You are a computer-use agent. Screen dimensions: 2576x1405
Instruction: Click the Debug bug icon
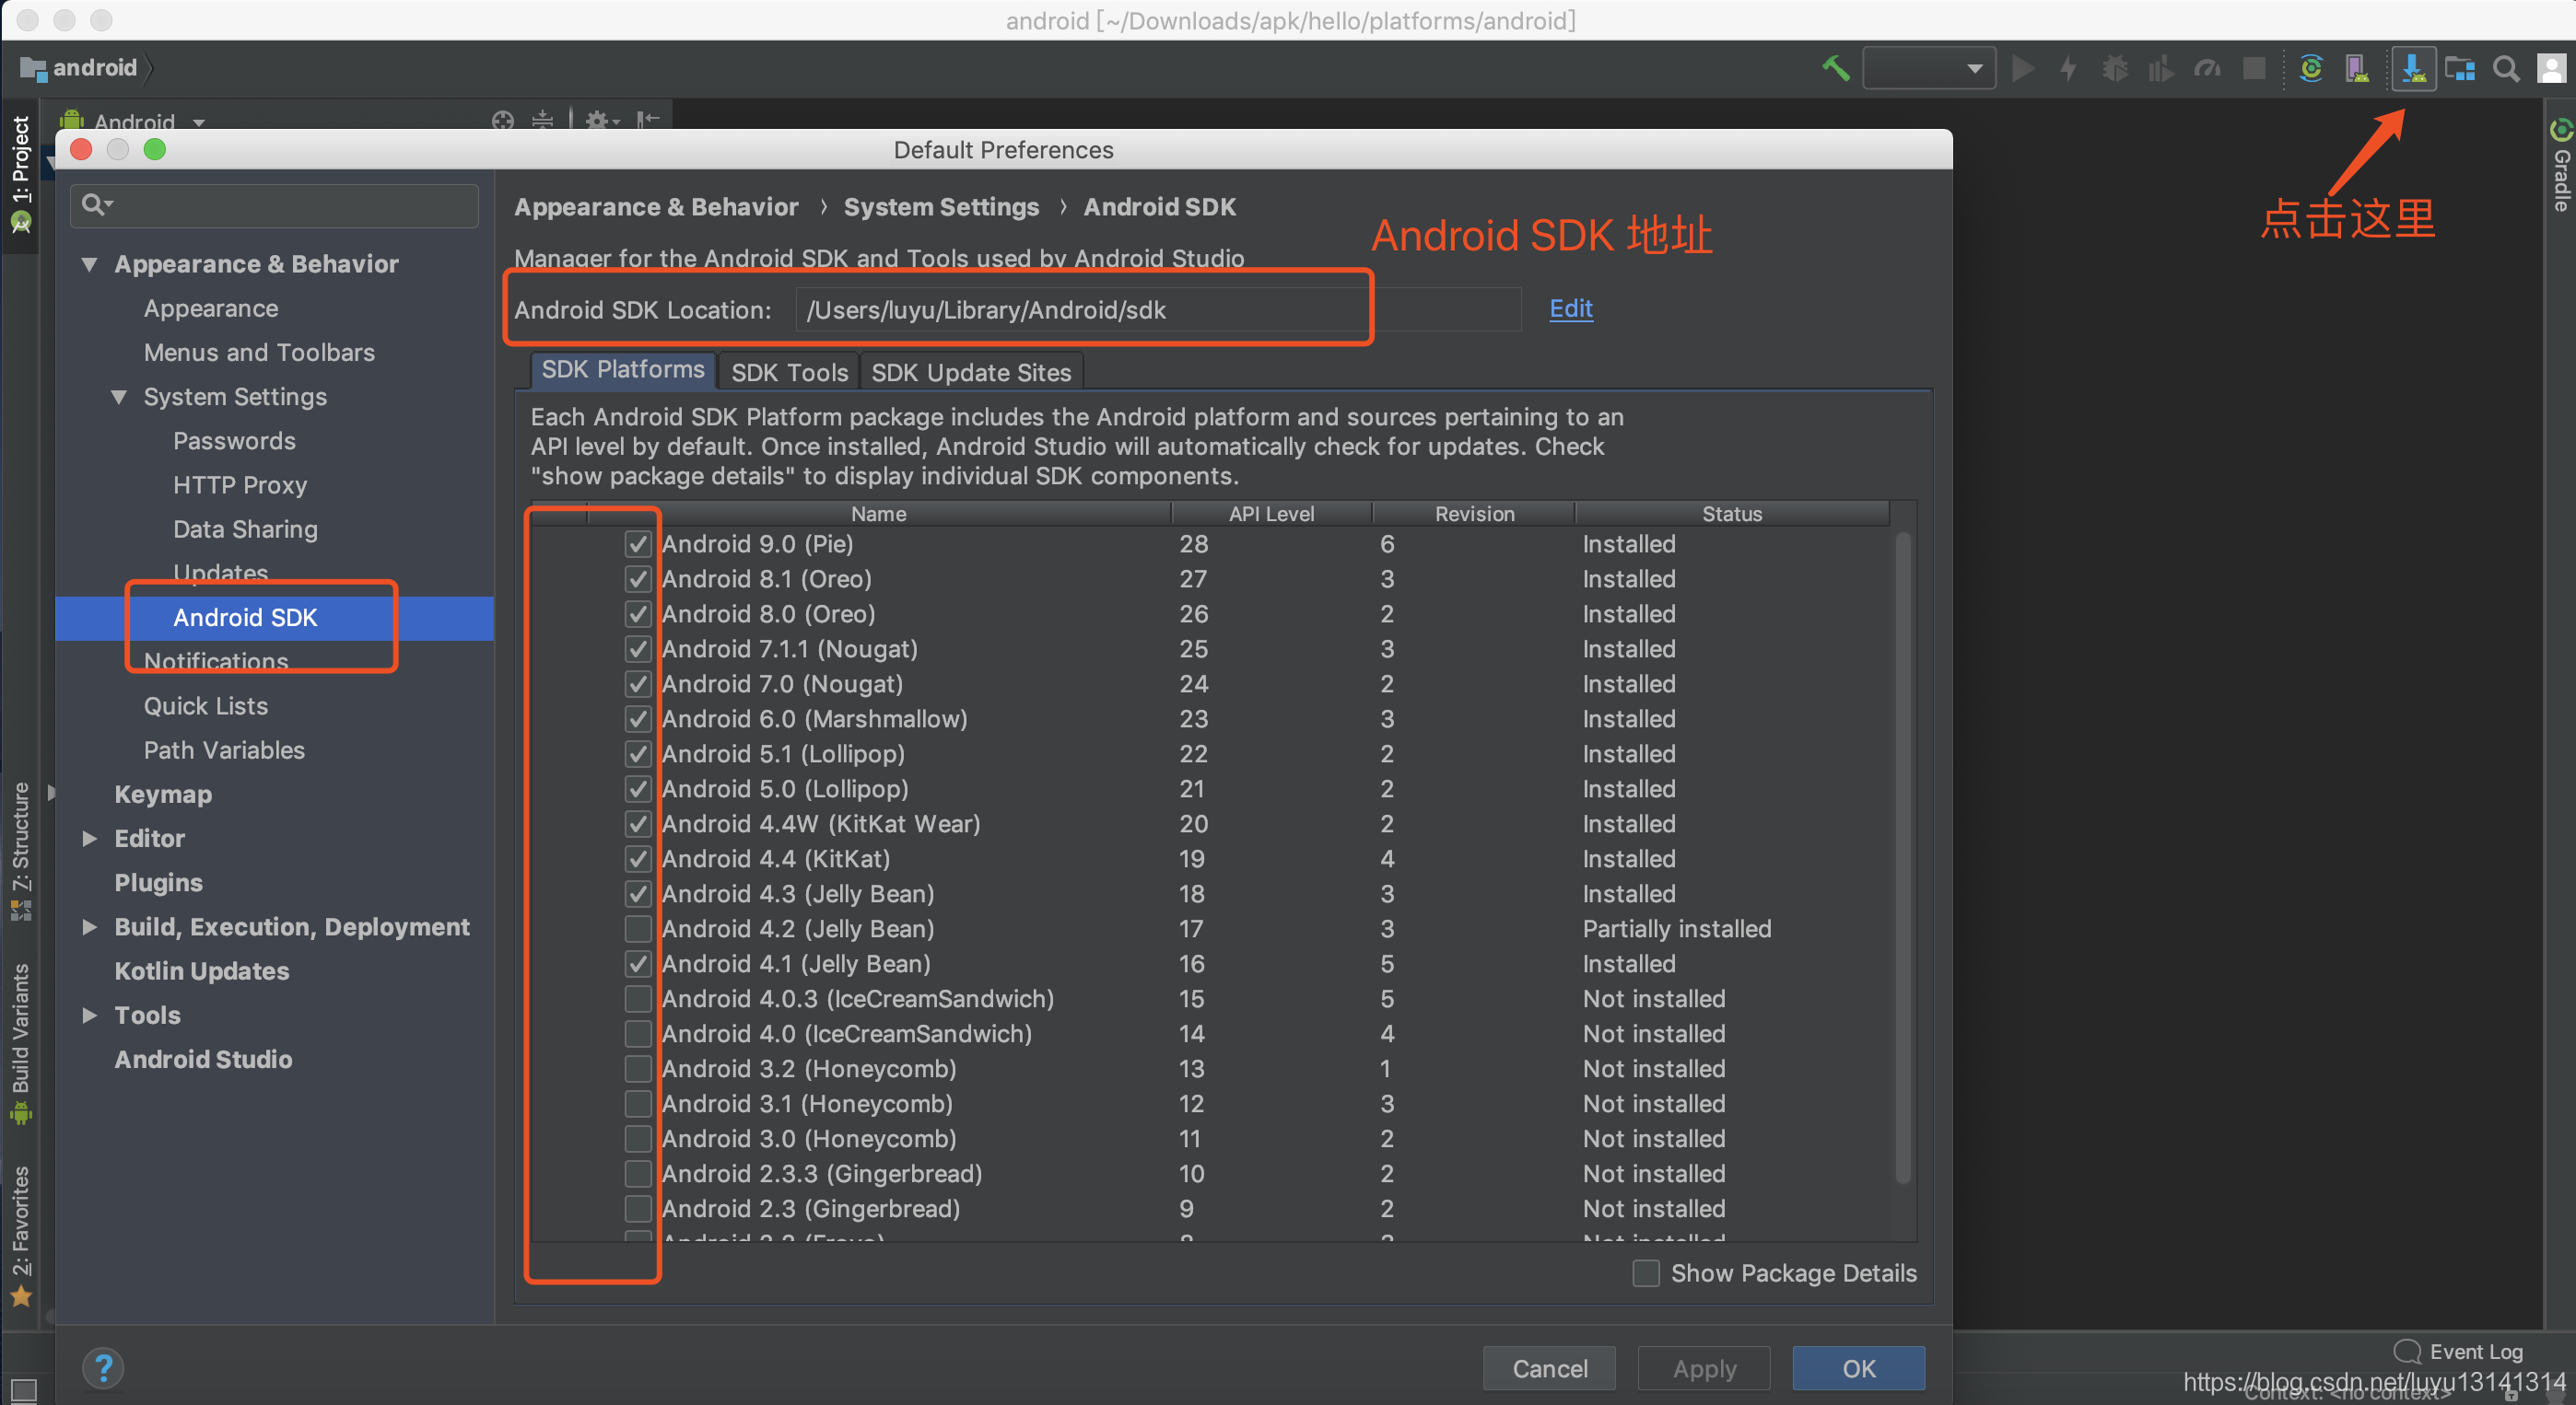point(2114,68)
